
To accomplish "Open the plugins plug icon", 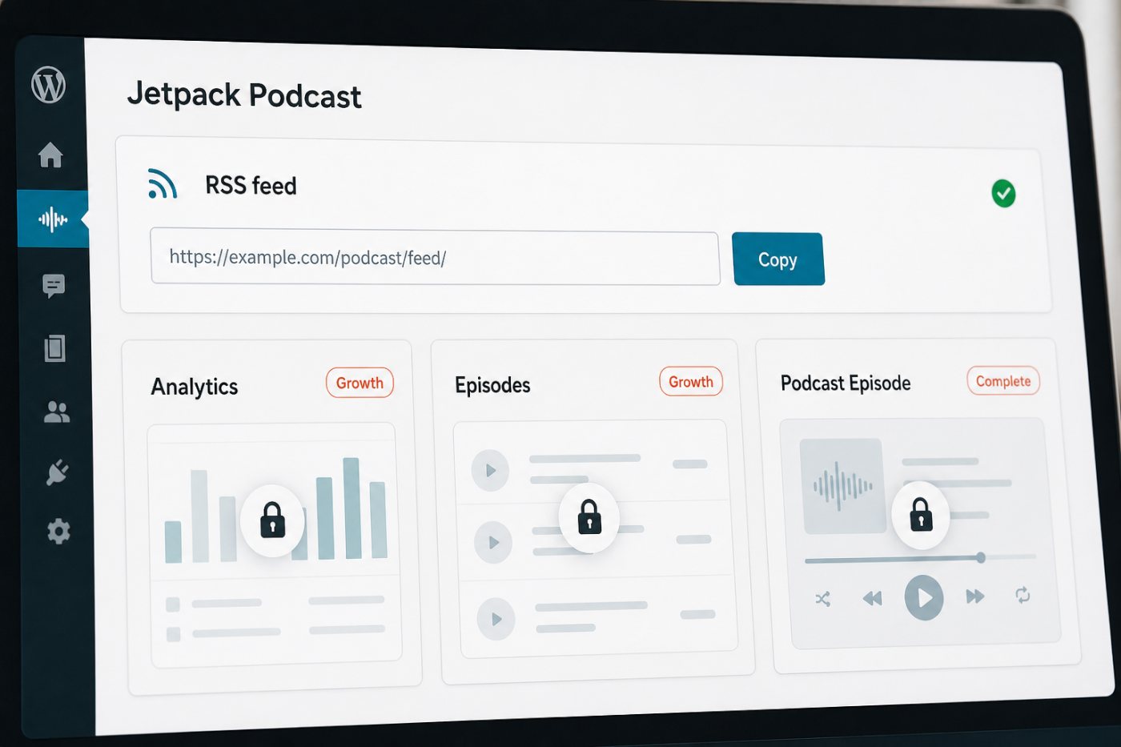I will coord(57,472).
